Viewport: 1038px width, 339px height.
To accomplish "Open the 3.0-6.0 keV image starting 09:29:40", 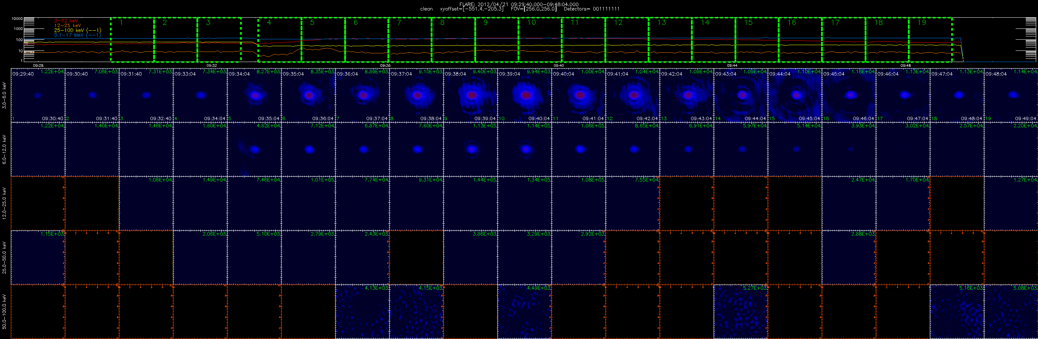I will [x=38, y=95].
